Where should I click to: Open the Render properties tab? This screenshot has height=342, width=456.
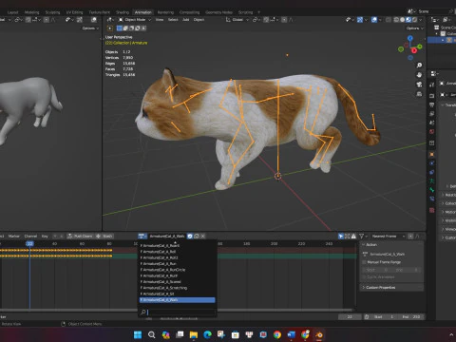coord(432,96)
